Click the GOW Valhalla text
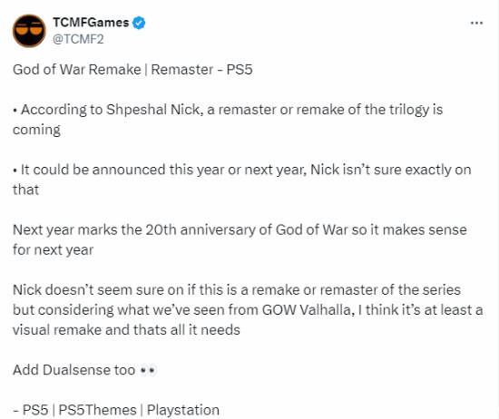The image size is (499, 419). tap(308, 310)
